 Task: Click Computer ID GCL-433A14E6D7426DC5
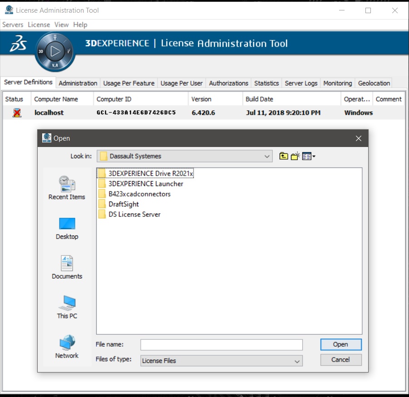[x=136, y=113]
